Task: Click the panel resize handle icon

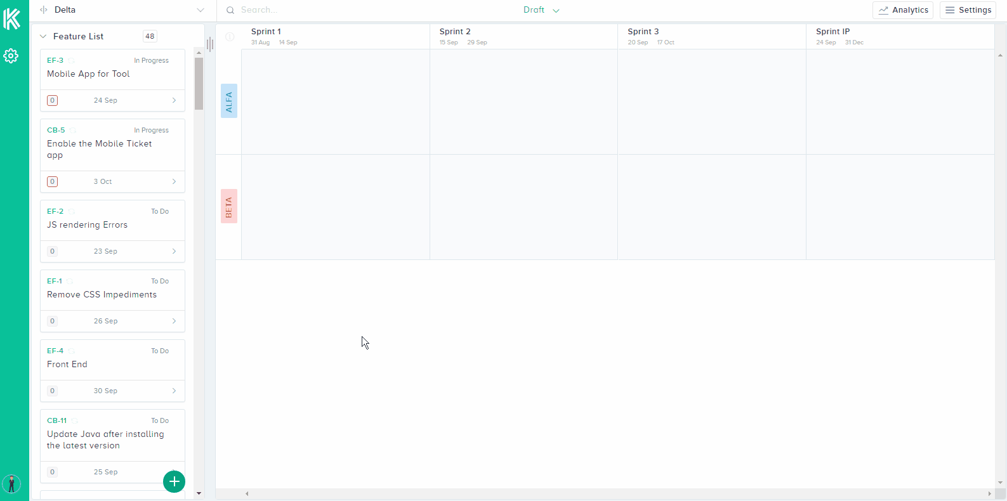Action: 209,44
